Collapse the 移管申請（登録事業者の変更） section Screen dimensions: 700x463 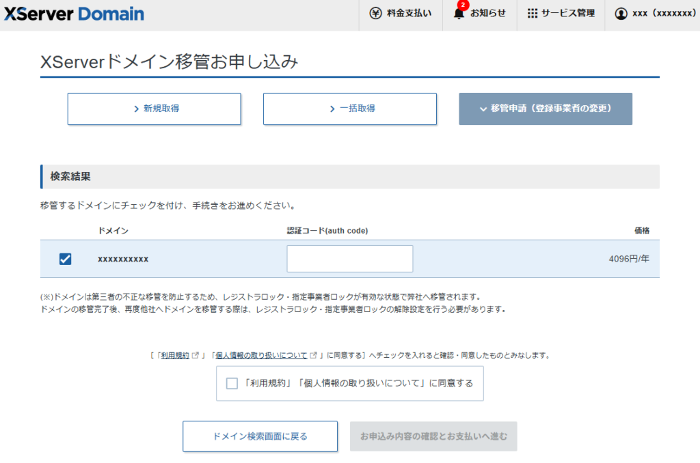545,109
